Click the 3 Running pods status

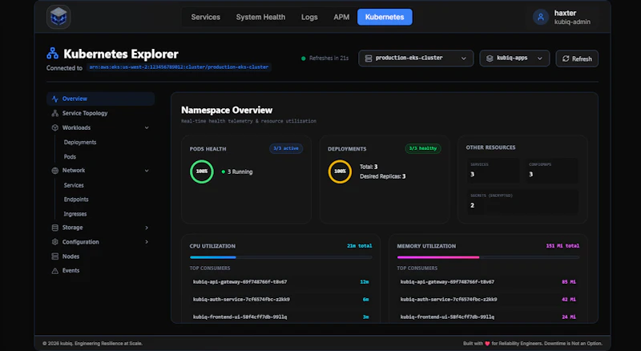237,171
